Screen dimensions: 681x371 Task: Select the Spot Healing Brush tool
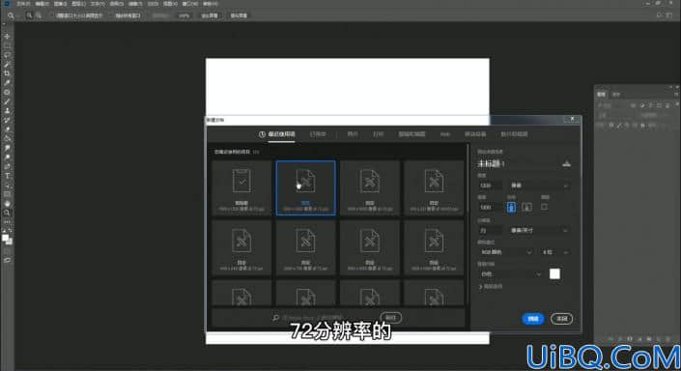(x=7, y=92)
